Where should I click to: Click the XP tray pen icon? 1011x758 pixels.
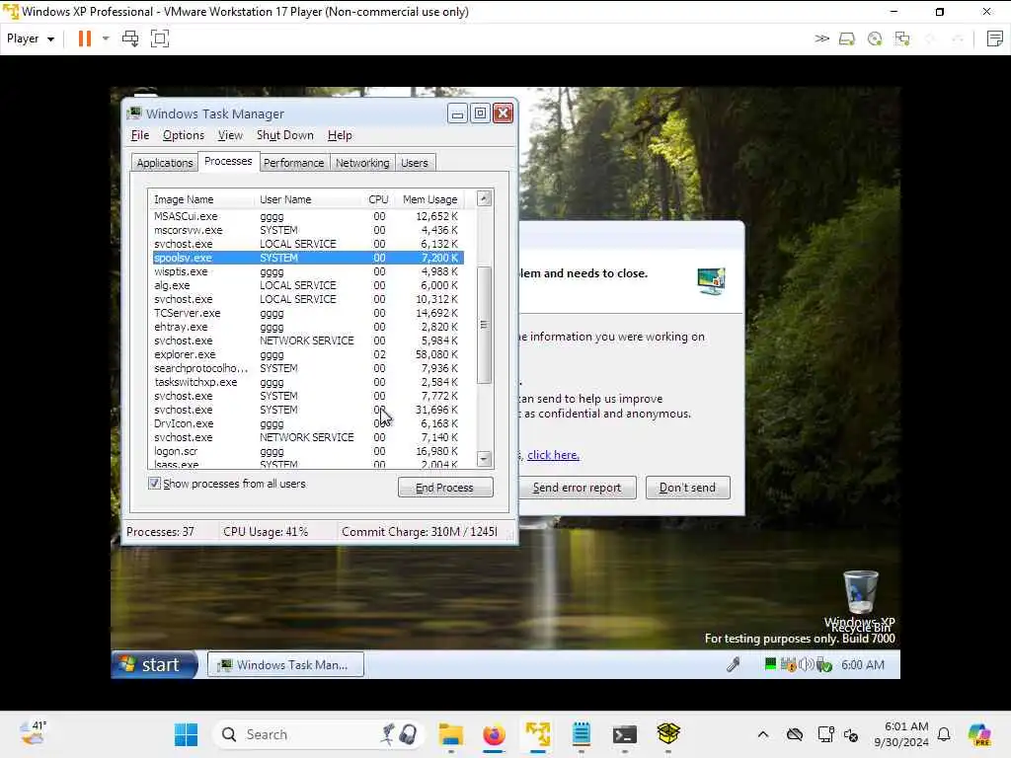734,664
